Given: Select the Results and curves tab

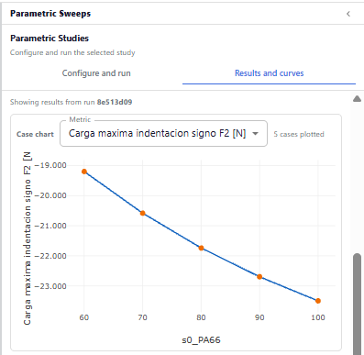Looking at the screenshot, I should [x=269, y=73].
